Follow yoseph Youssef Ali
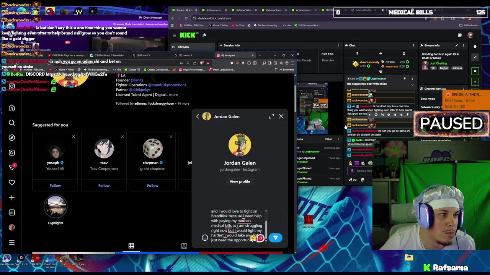 click(x=55, y=186)
